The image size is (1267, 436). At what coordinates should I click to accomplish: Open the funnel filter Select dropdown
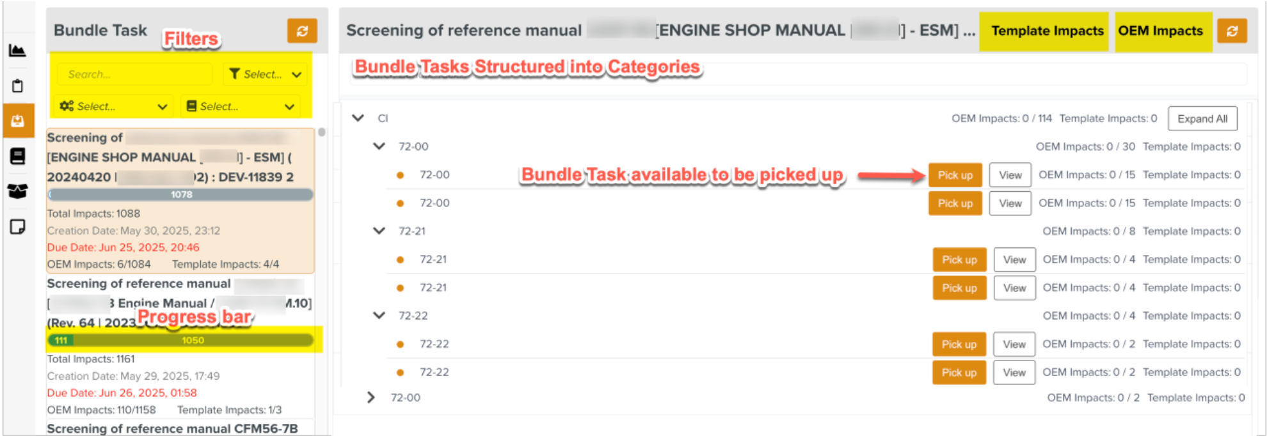coord(265,74)
